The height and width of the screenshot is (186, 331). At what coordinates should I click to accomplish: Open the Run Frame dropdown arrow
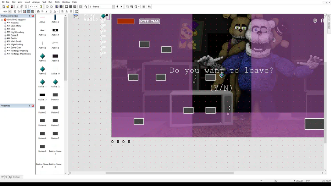click(139, 7)
